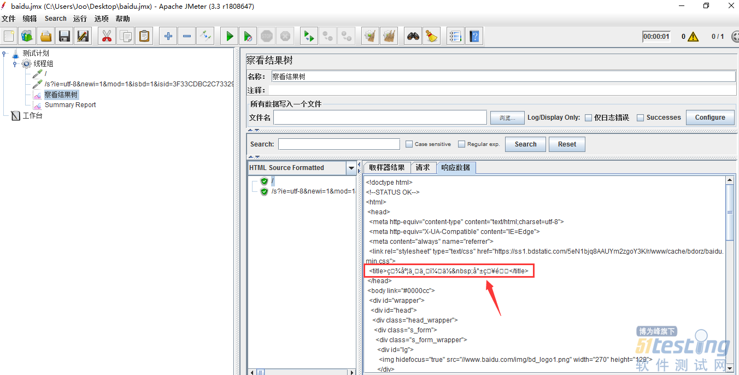Click the Search button
739x375 pixels.
click(525, 144)
